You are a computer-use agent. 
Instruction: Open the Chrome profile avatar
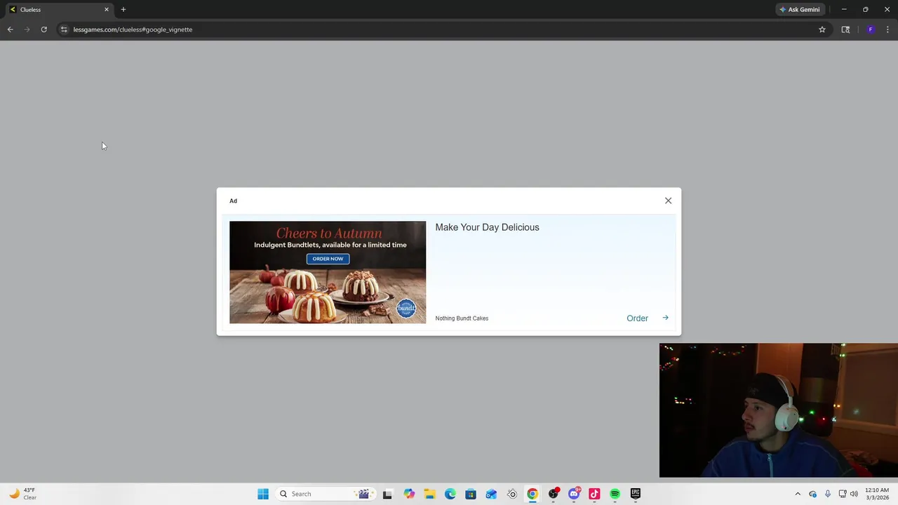871,29
